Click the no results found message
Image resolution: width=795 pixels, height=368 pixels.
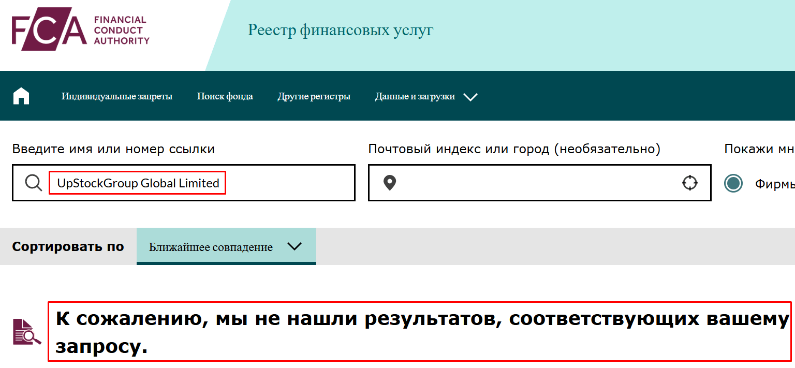click(419, 331)
